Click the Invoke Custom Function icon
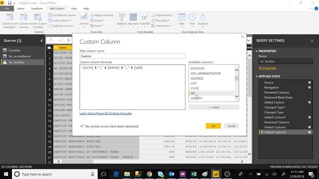This screenshot has height=179, width=319. [x=38, y=17]
